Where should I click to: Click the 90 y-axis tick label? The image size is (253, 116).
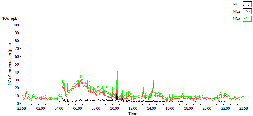click(17, 33)
